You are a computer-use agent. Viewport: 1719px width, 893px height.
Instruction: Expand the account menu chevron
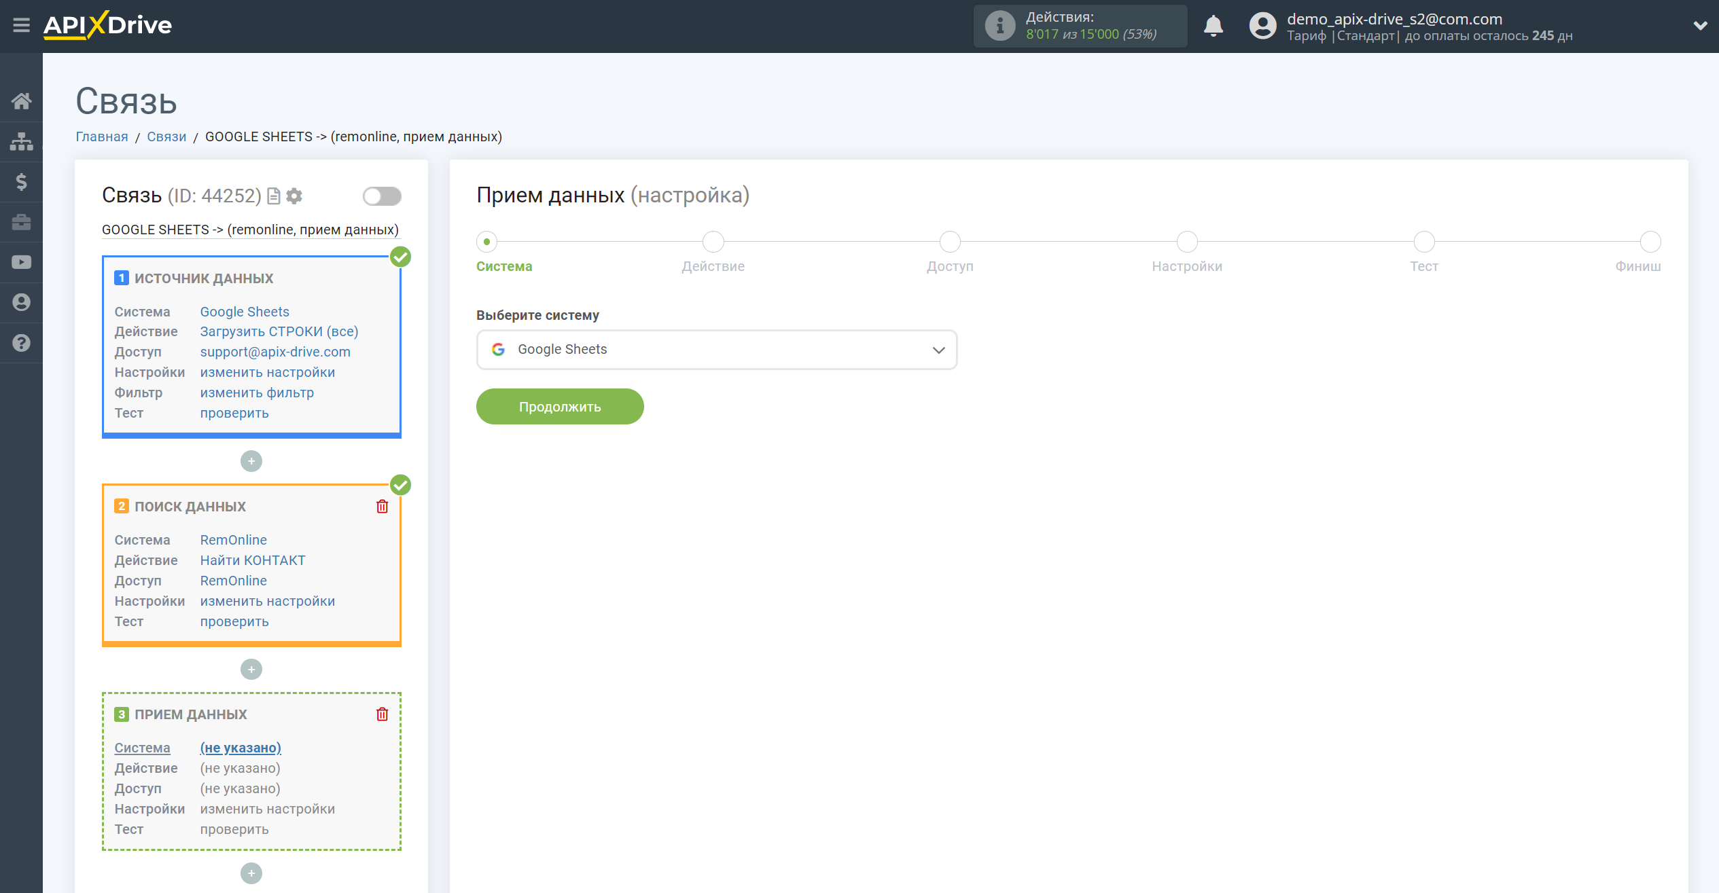tap(1700, 26)
